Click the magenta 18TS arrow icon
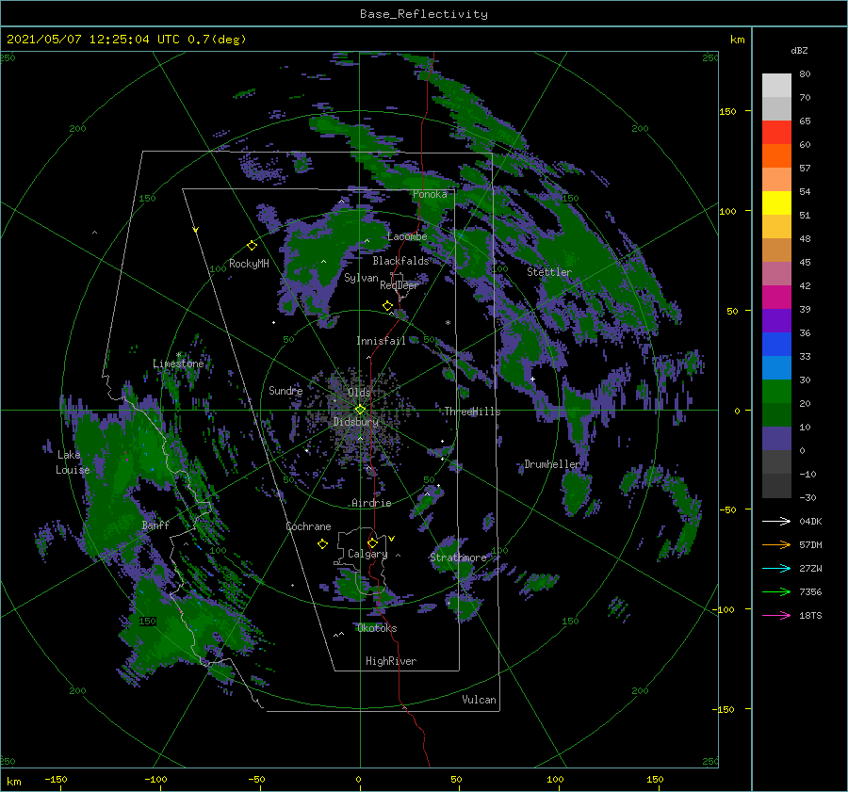 click(x=776, y=615)
